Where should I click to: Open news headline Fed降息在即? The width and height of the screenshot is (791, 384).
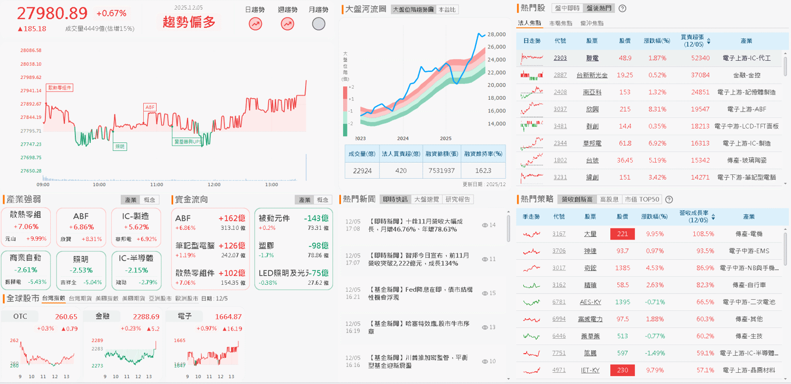(x=421, y=293)
